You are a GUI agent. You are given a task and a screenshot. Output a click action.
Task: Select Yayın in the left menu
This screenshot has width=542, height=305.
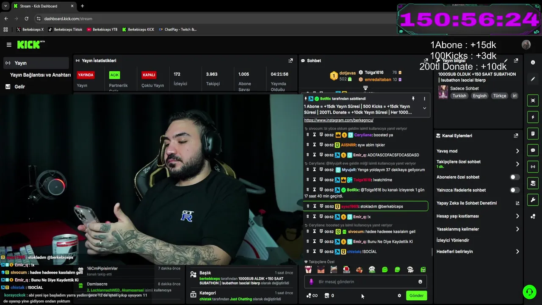36,63
